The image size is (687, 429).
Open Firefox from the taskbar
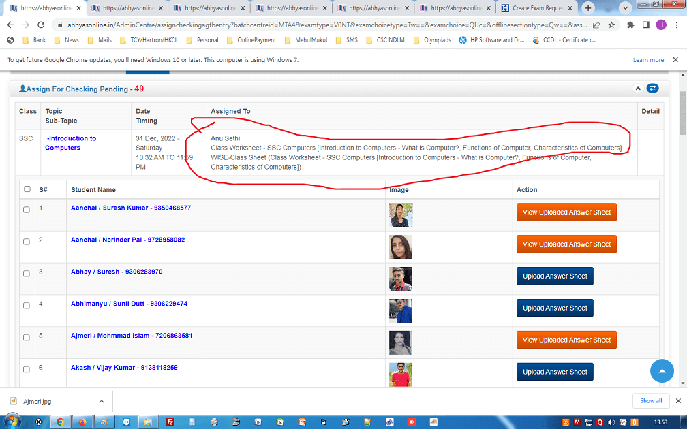83,422
